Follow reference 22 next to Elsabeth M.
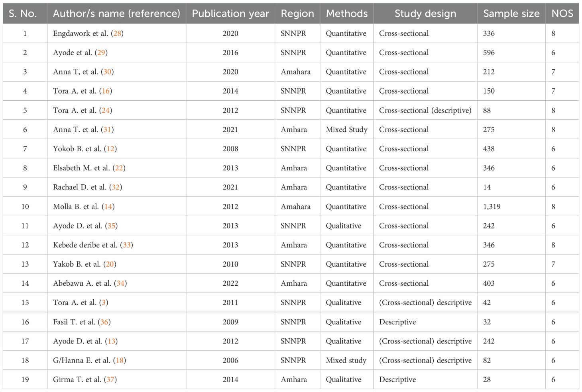 click(x=119, y=168)
